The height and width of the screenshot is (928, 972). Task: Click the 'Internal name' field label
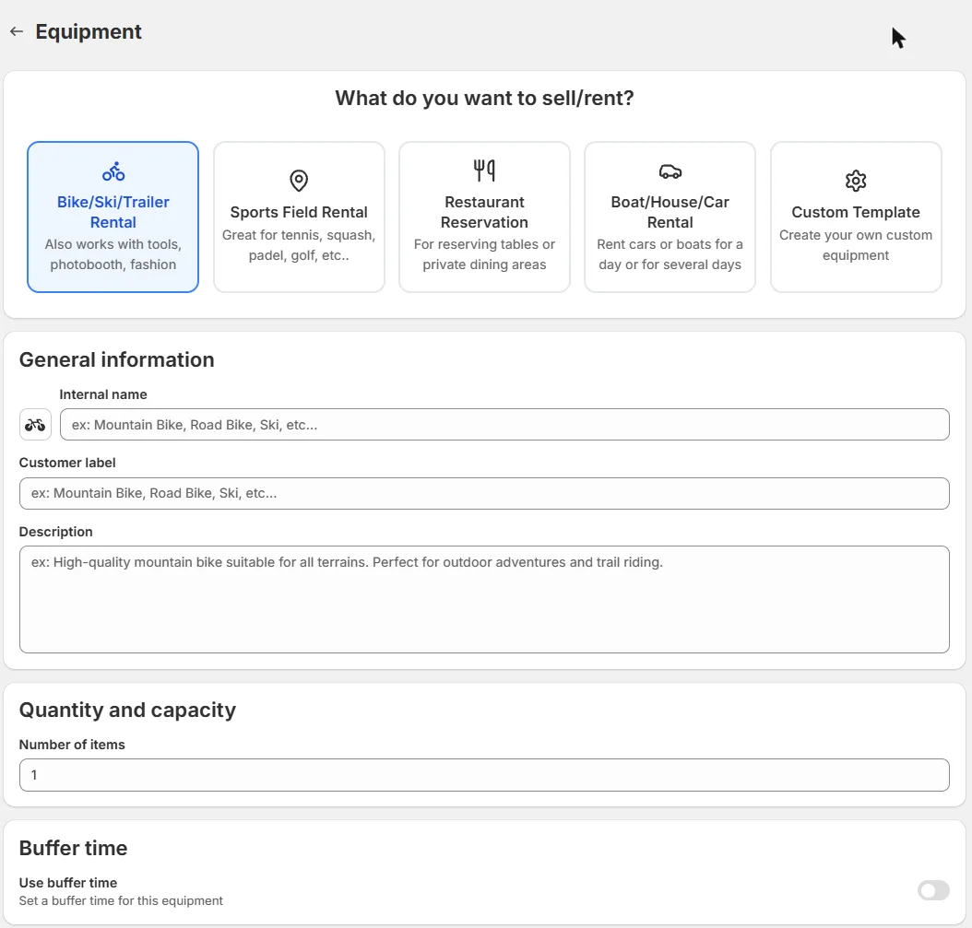[x=103, y=394]
